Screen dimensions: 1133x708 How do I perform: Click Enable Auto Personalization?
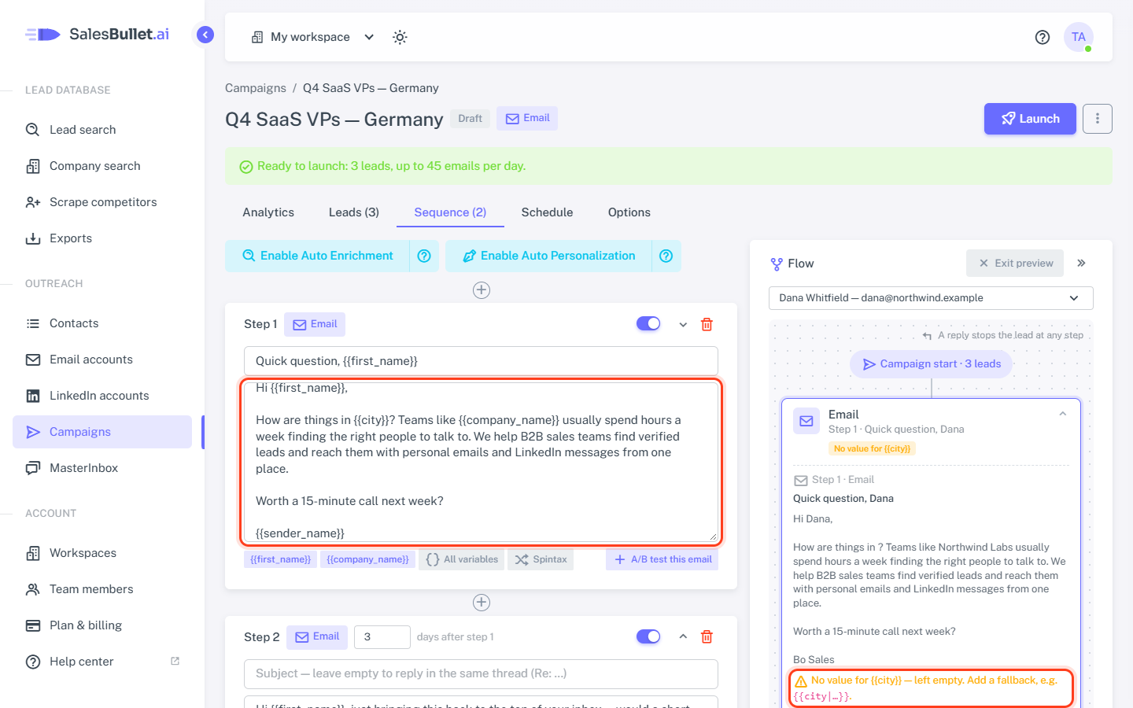(548, 256)
